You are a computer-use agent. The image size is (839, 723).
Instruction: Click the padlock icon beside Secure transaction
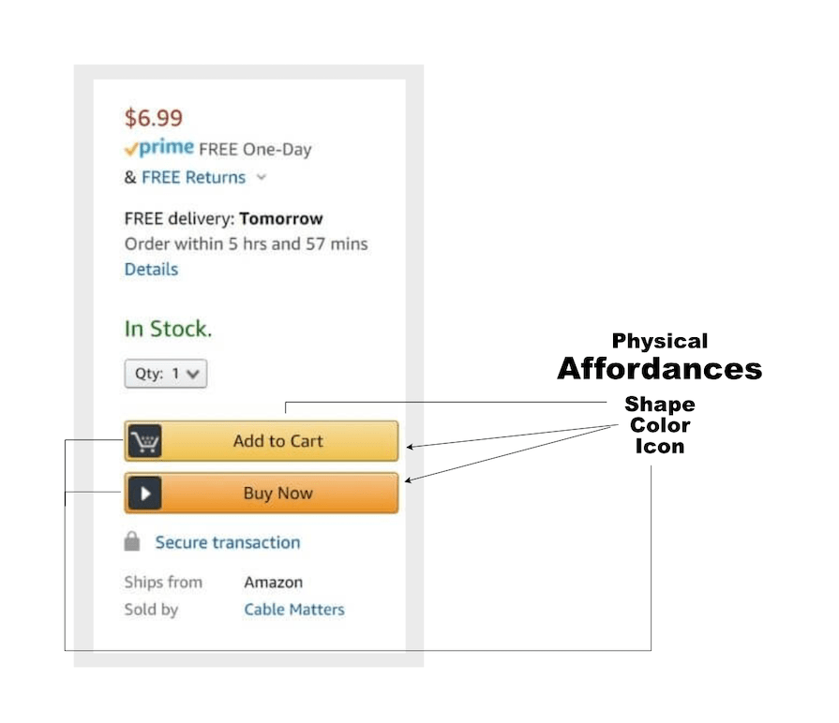(x=132, y=542)
